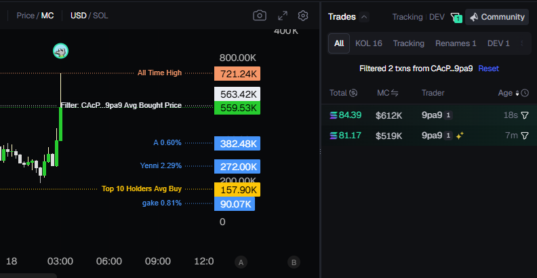Click trader 9pa9 on the $612K row

pos(432,115)
